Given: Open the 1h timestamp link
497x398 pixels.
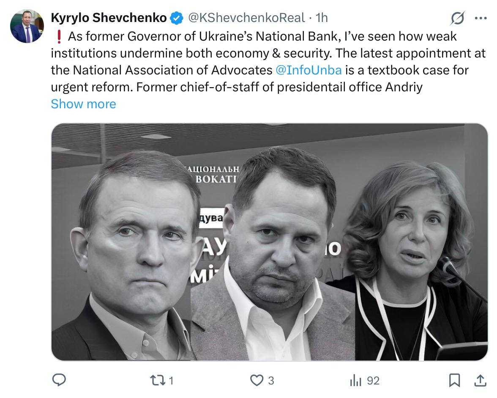Looking at the screenshot, I should tap(322, 18).
